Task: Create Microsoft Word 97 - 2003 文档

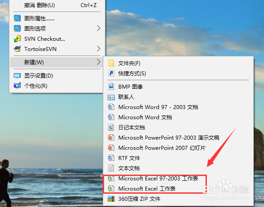Action: (x=179, y=107)
